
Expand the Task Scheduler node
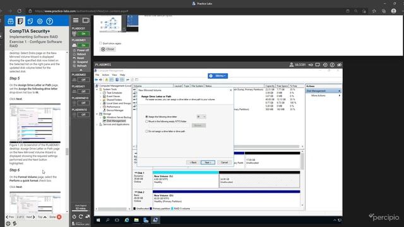tap(101, 93)
